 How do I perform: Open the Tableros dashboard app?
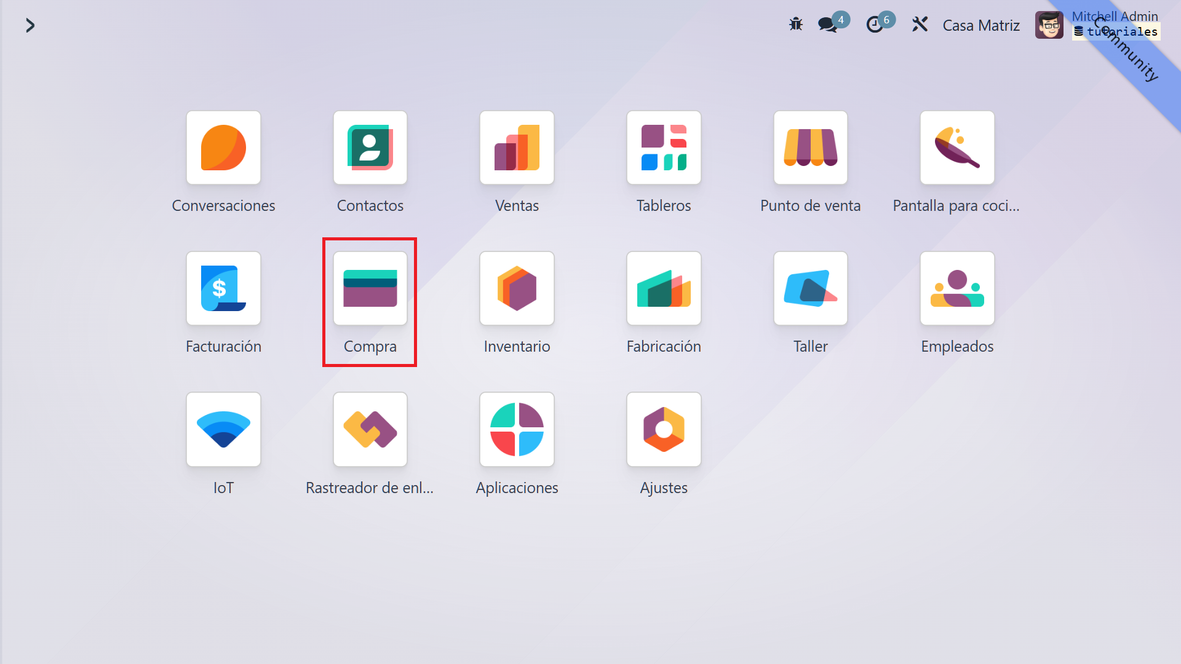(x=664, y=148)
